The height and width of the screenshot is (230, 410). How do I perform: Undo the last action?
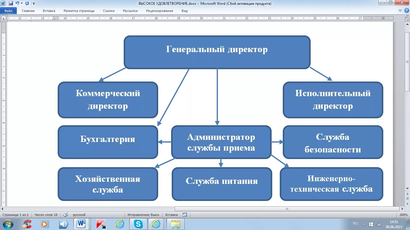click(17, 3)
